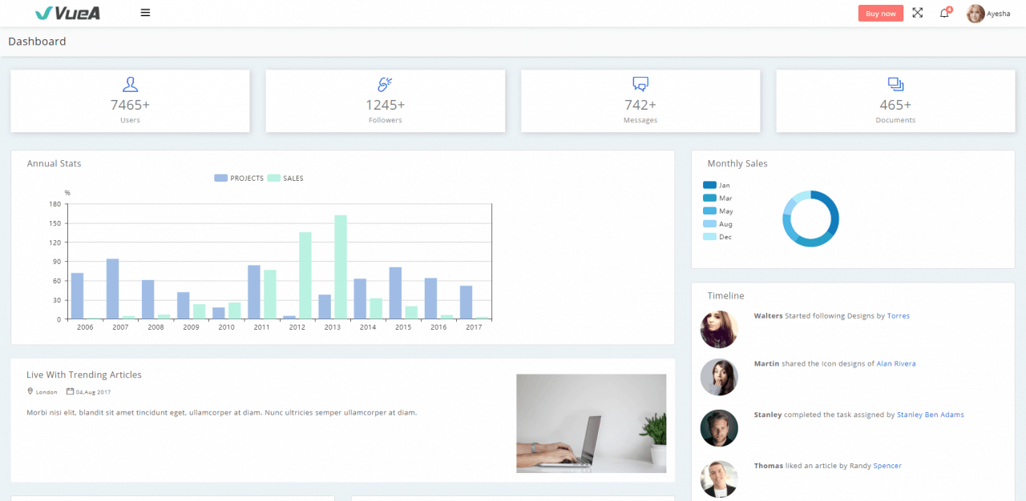Open Walters' avatar thumbnail in Timeline
Screen dimensions: 1026x501
719,329
